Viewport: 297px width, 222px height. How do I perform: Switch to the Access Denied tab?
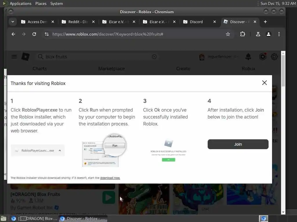click(x=37, y=22)
